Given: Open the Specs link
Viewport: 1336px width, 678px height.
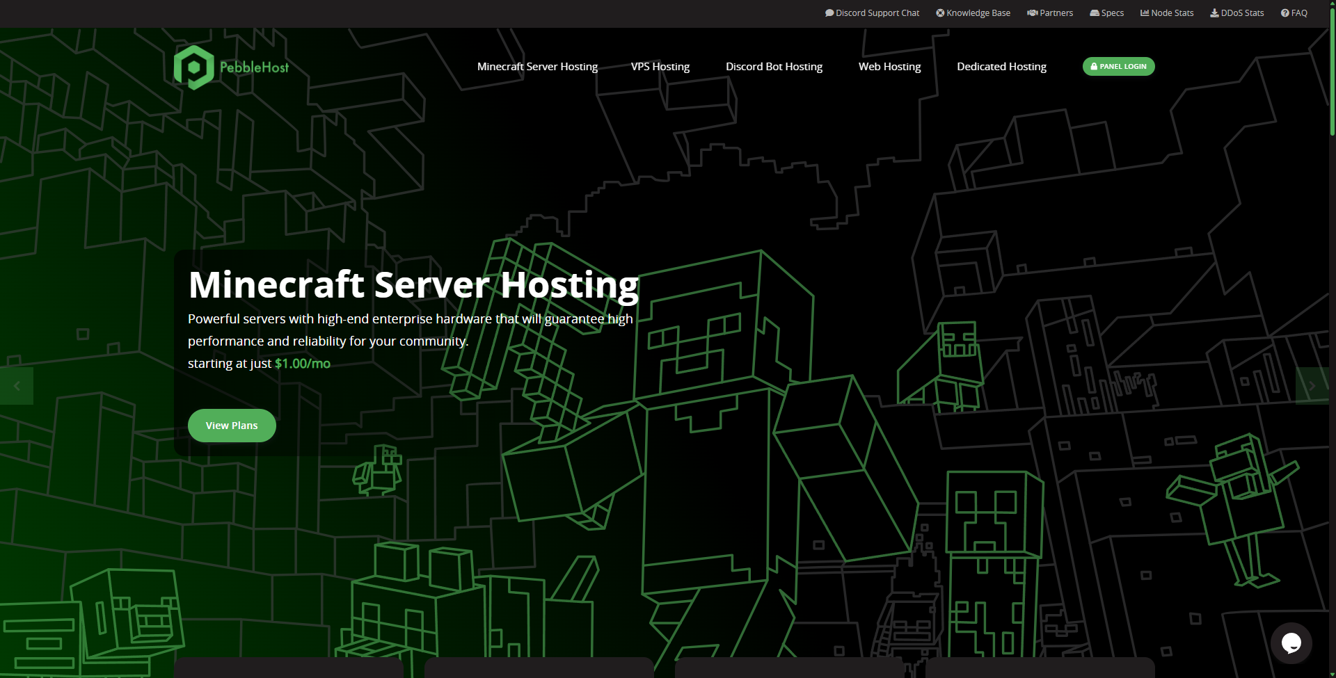Looking at the screenshot, I should 1106,13.
